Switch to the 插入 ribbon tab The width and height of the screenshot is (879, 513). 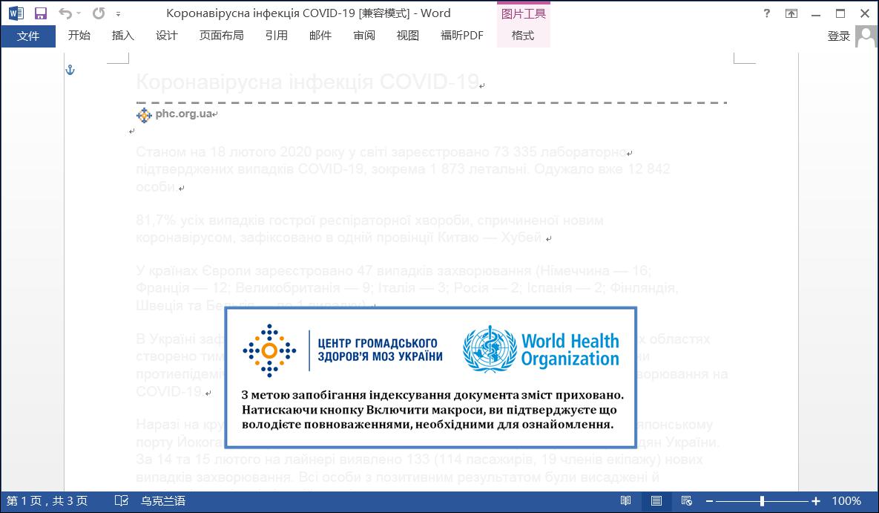(123, 36)
